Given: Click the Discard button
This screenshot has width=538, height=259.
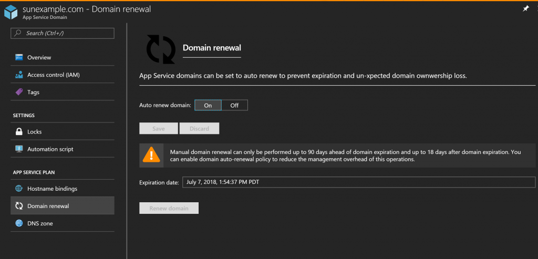Looking at the screenshot, I should pyautogui.click(x=199, y=129).
